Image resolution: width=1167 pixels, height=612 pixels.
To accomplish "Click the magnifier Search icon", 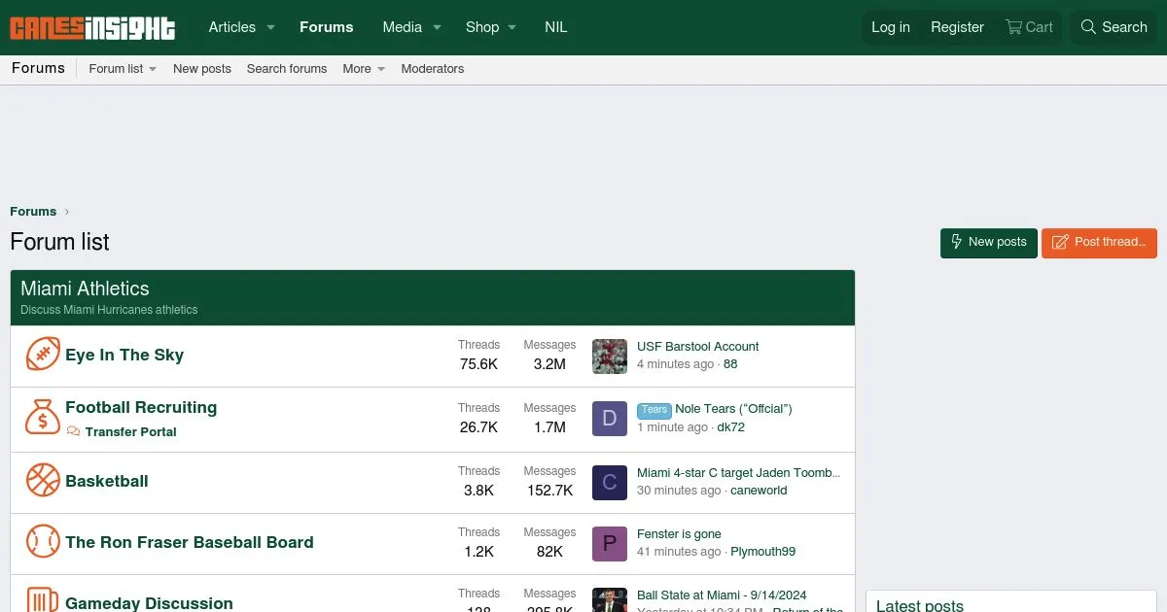I will coord(1089,27).
